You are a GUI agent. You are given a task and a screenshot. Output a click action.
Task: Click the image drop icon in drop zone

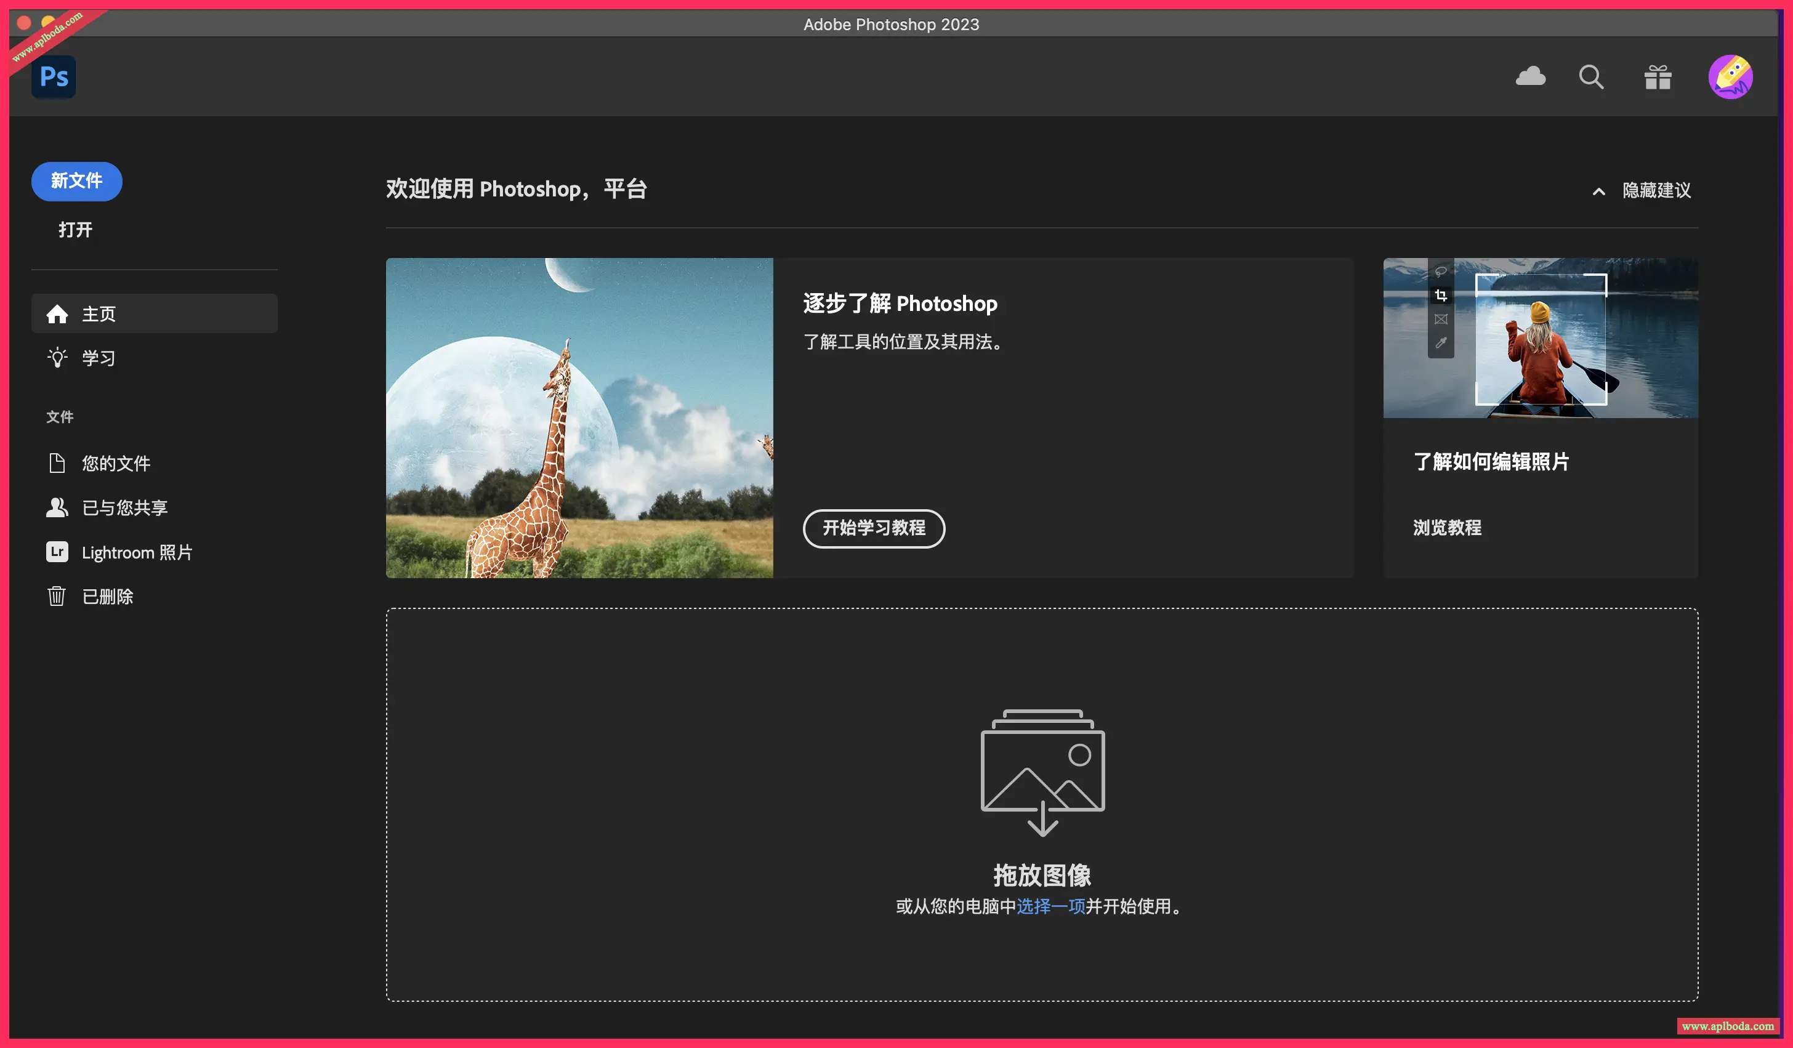[1042, 773]
